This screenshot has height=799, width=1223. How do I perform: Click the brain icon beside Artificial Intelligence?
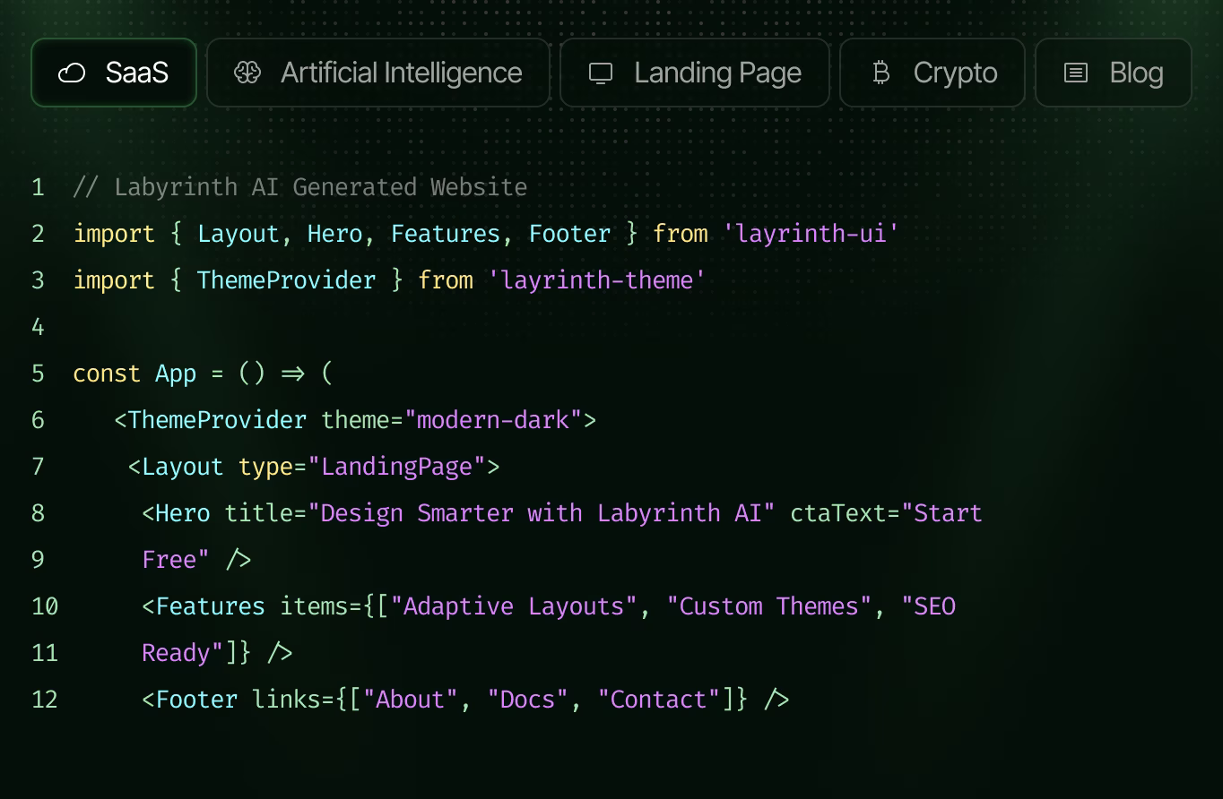click(x=247, y=72)
